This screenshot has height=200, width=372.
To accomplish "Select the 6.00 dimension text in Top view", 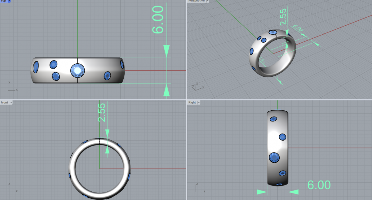I will tap(158, 19).
